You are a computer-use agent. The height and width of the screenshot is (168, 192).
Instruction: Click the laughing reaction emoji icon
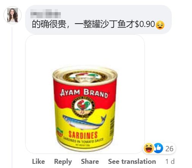149,148
